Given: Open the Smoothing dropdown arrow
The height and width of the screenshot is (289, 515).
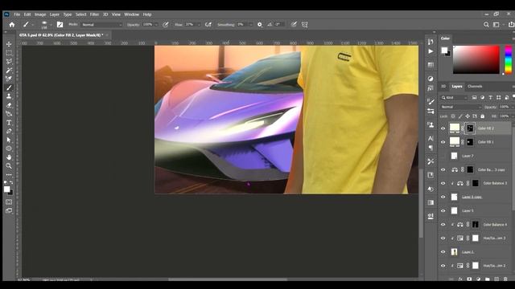Looking at the screenshot, I should (250, 25).
